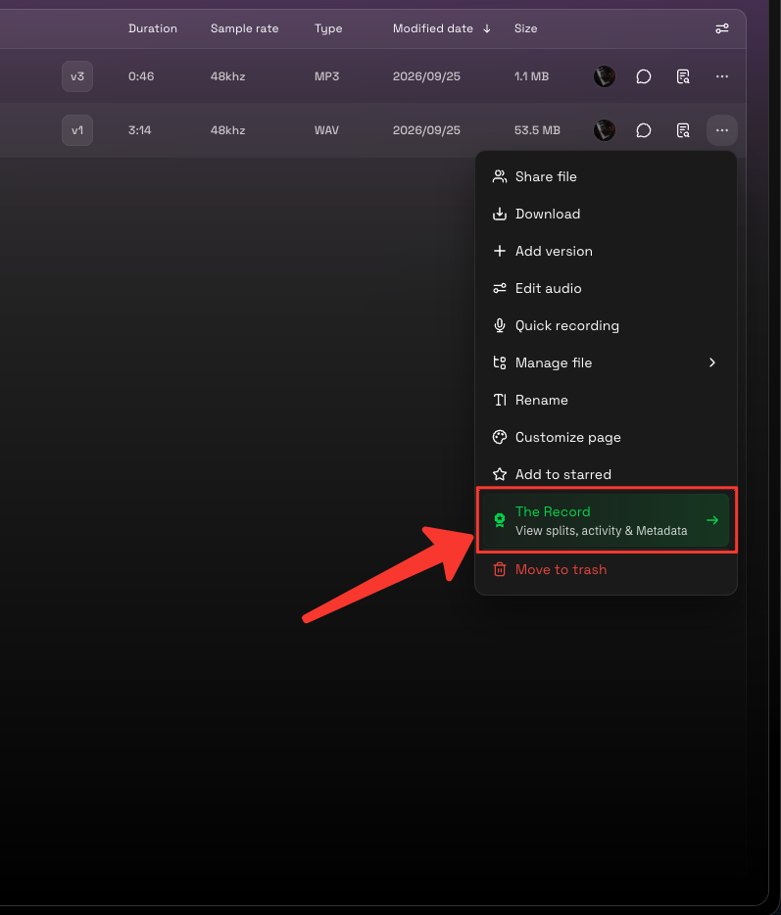Click the user avatar on the MP3 row
The image size is (781, 915).
(605, 76)
